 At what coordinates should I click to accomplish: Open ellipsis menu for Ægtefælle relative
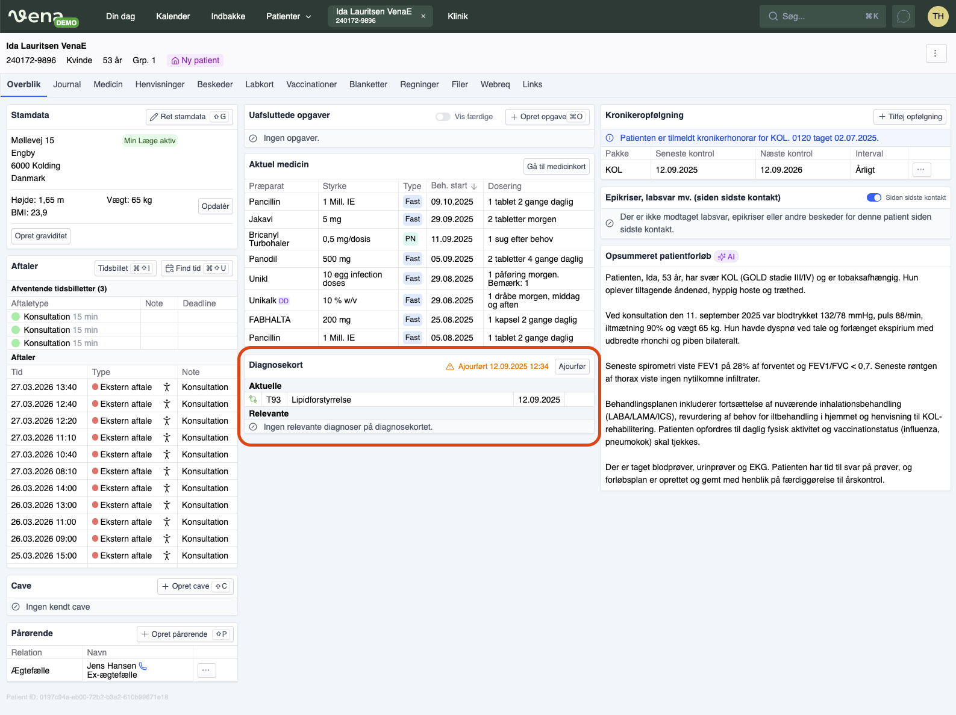click(x=206, y=670)
